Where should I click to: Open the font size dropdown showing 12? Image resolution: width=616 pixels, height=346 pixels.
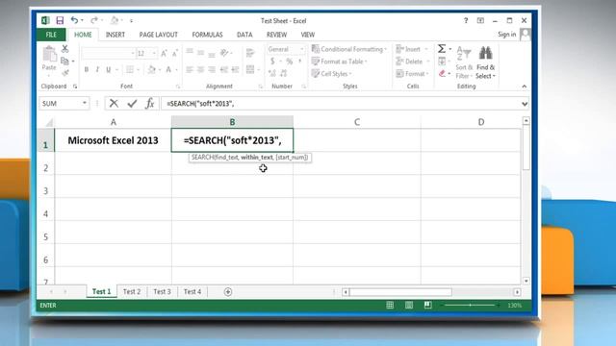(x=154, y=53)
